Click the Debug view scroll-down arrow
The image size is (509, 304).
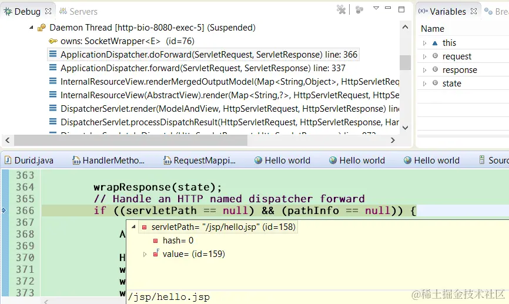click(x=405, y=128)
